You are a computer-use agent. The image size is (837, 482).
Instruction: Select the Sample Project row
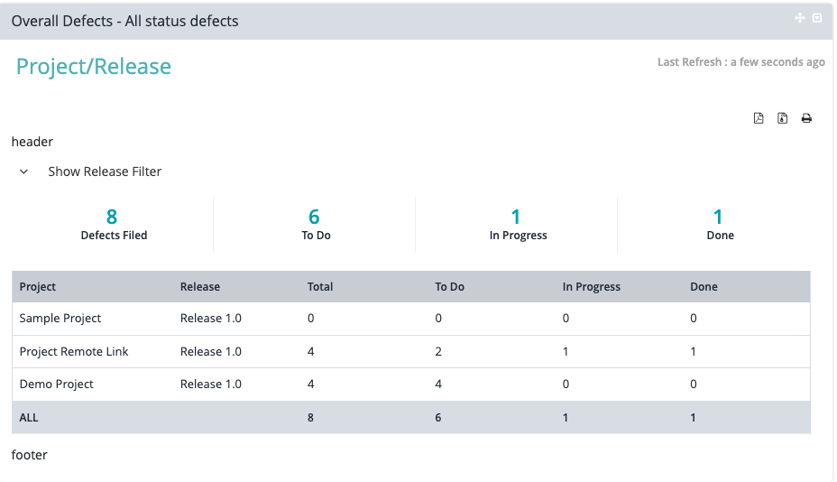[60, 319]
